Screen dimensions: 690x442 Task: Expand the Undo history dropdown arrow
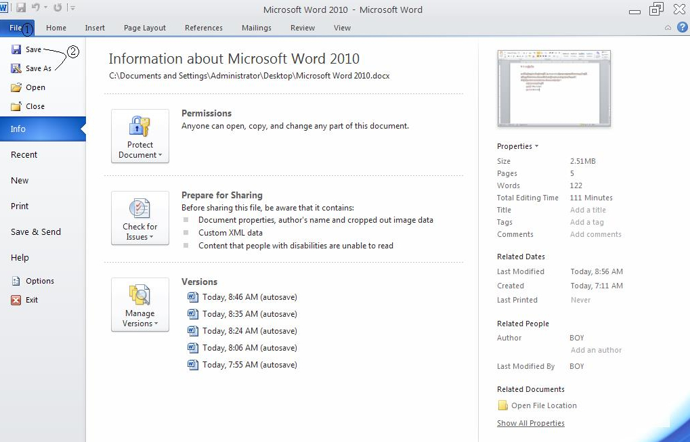point(45,7)
